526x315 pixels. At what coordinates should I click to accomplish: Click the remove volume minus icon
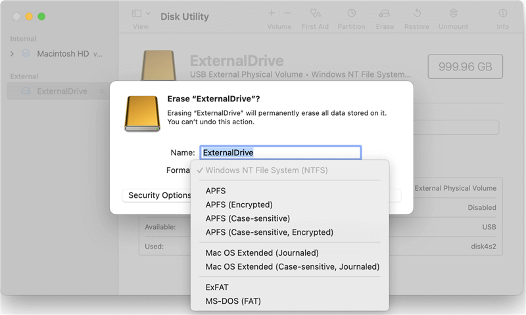[x=287, y=13]
